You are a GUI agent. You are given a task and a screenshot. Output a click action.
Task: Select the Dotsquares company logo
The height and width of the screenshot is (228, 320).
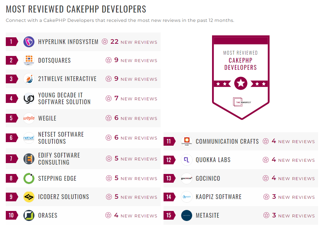(x=29, y=60)
